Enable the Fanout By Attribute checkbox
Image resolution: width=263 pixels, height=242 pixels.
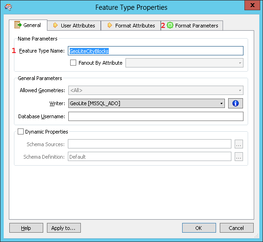click(73, 63)
